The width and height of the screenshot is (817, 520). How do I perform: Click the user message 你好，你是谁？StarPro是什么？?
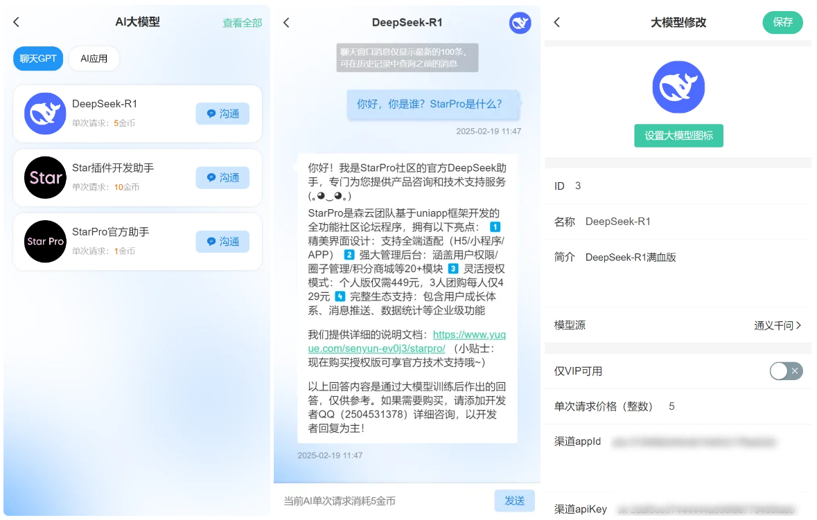coord(433,104)
